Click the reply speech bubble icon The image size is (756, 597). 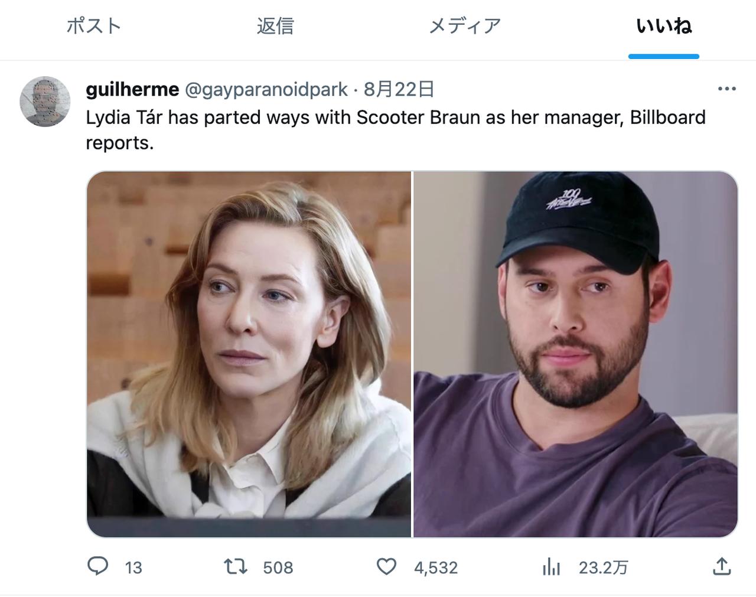(x=98, y=567)
